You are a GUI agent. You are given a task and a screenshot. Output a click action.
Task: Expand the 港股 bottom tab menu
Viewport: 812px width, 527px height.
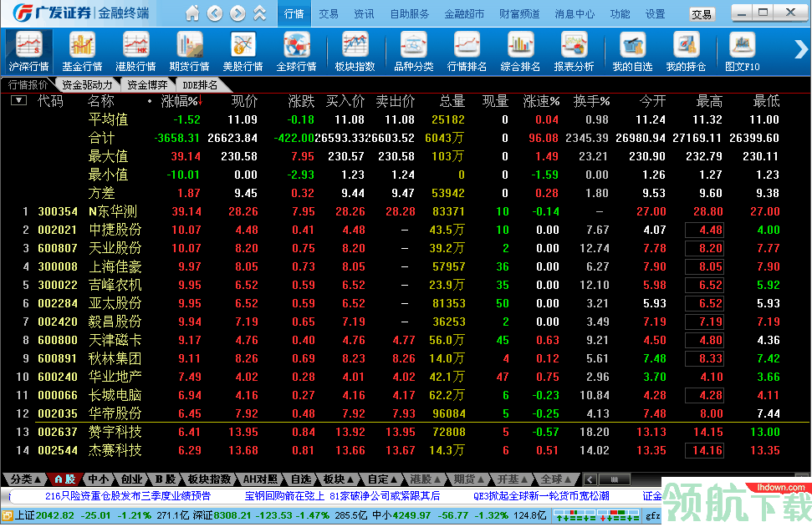425,479
